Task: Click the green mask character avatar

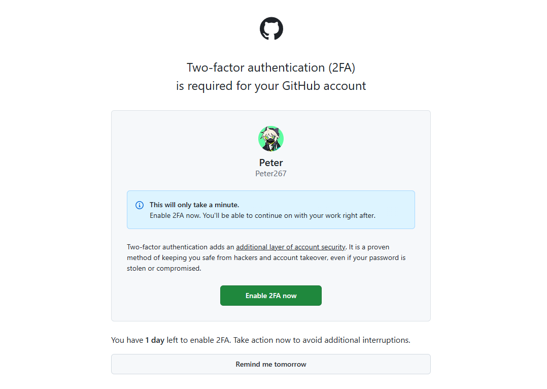Action: (x=271, y=138)
